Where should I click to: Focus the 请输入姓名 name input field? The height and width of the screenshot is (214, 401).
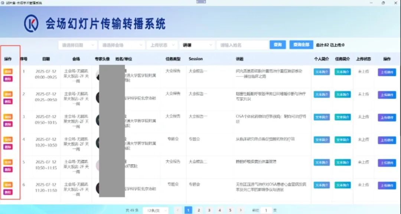point(242,45)
